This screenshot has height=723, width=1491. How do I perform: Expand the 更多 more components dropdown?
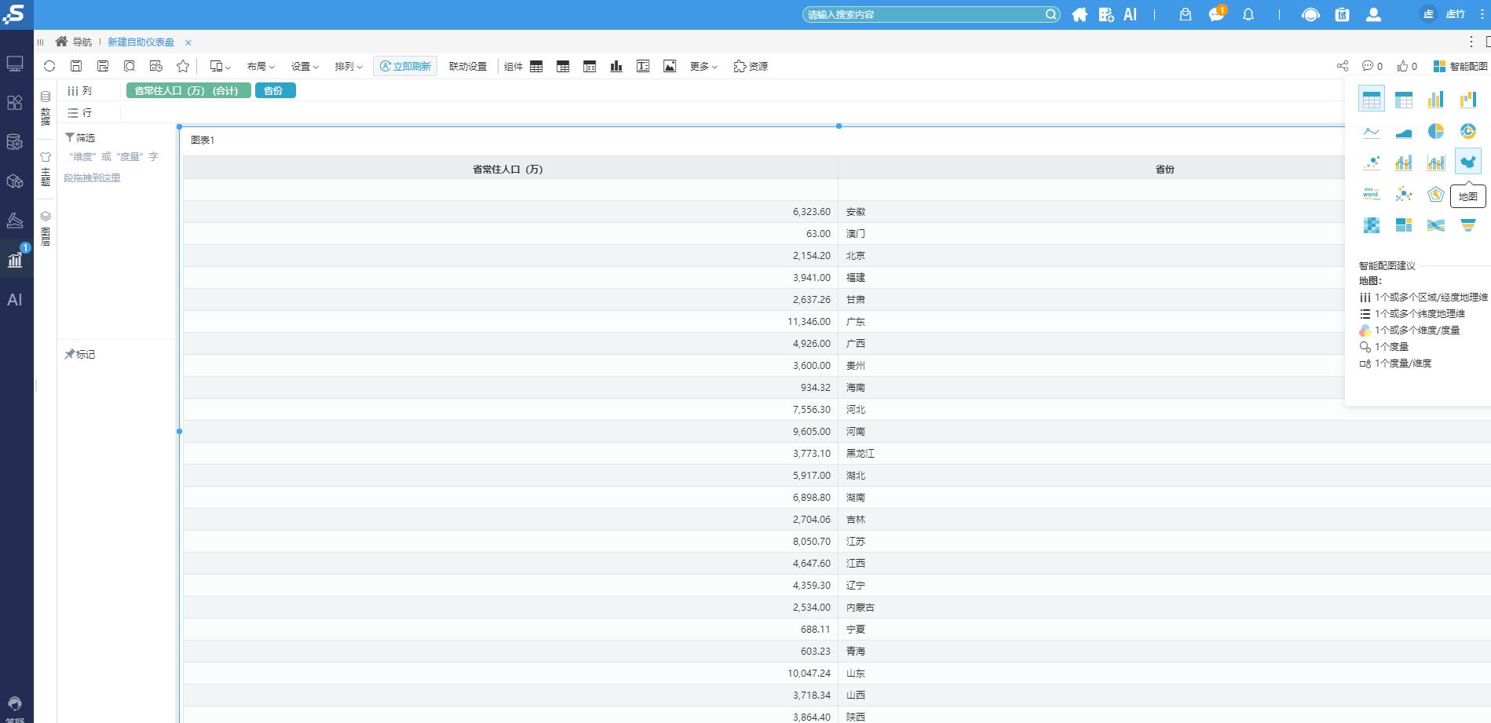[x=703, y=67]
